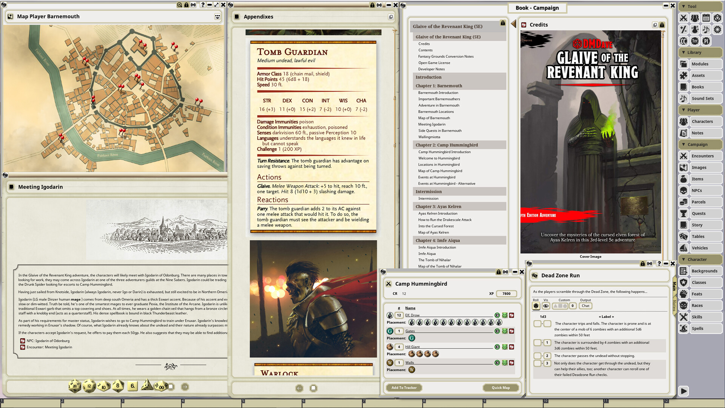Roll the d20 die in the chat dice bar
The image size is (725, 408).
pyautogui.click(x=74, y=386)
